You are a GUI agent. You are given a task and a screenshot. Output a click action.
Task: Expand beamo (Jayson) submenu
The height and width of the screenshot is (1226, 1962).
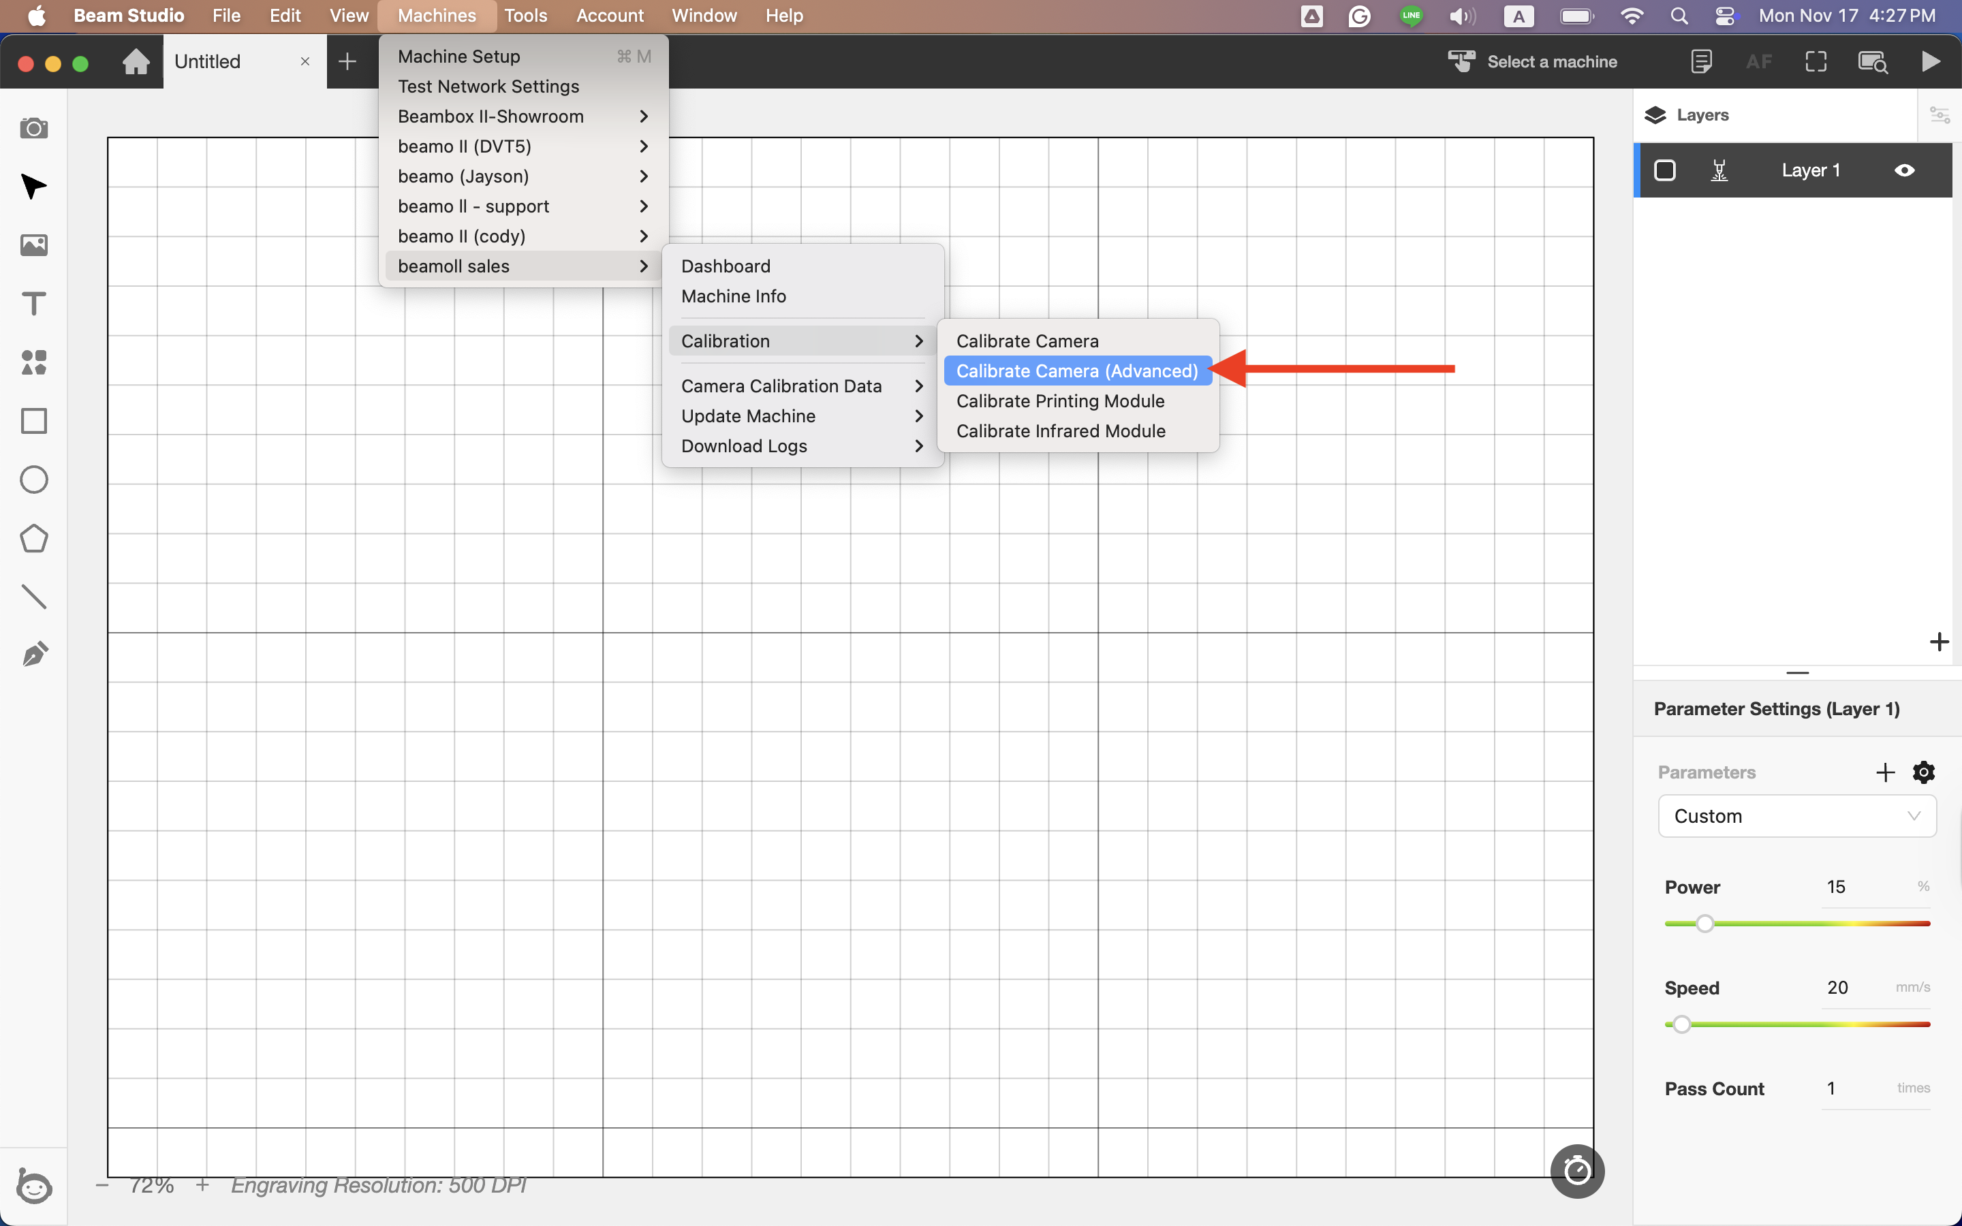(523, 176)
